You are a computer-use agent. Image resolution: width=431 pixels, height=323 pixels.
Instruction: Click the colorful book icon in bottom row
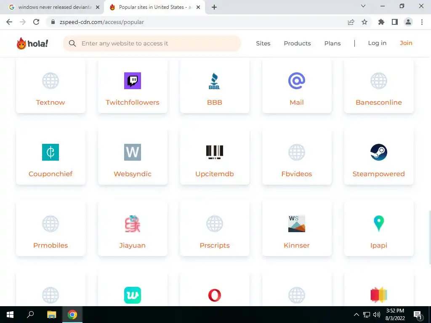tap(379, 295)
